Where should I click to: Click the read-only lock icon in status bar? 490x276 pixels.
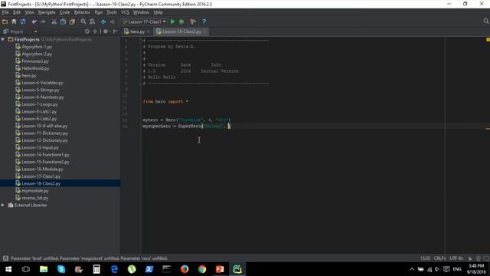point(469,258)
